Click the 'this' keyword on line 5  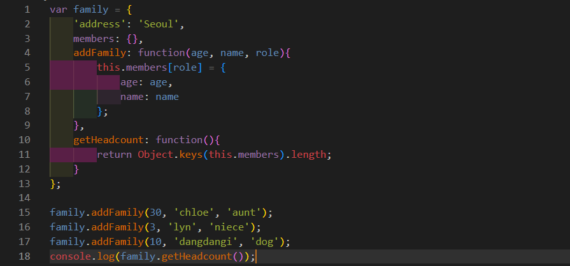coord(109,67)
